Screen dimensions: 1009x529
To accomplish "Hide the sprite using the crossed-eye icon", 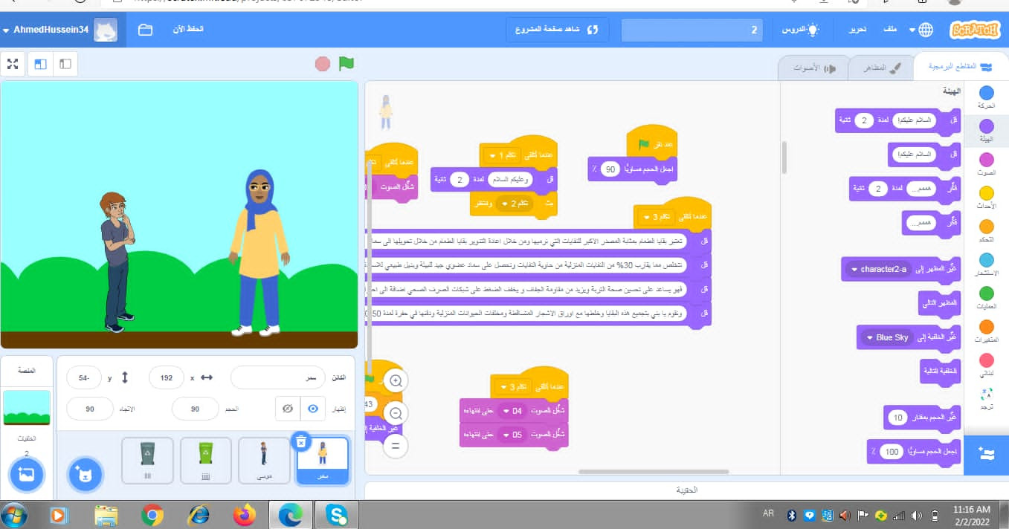I will click(287, 409).
